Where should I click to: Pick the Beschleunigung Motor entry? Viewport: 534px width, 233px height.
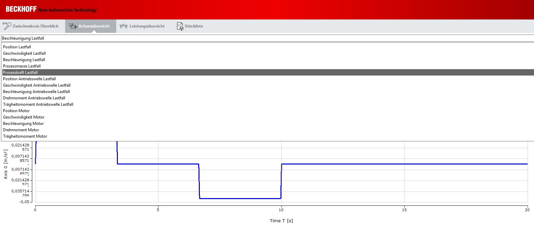268,124
